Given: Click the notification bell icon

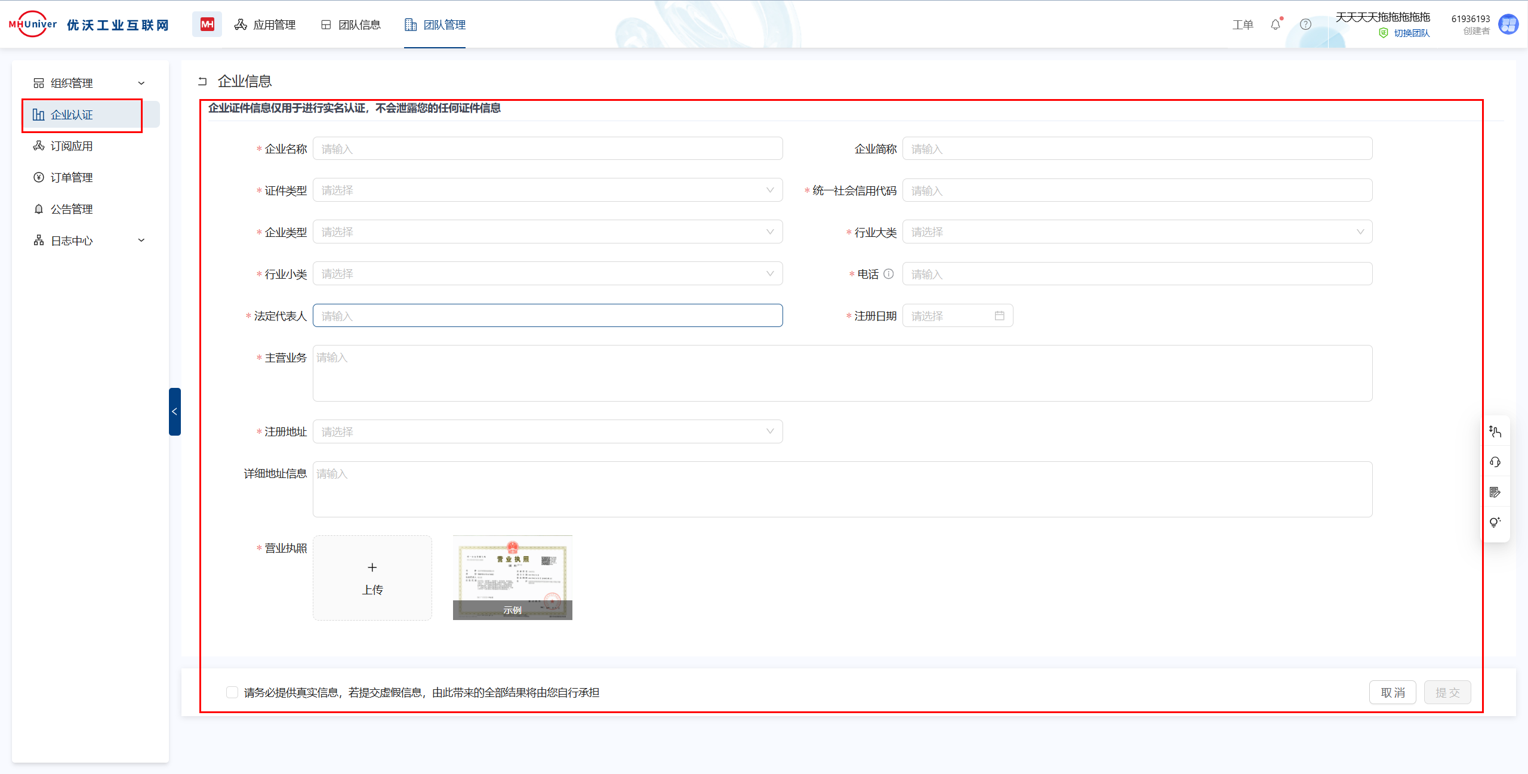Looking at the screenshot, I should (x=1276, y=24).
